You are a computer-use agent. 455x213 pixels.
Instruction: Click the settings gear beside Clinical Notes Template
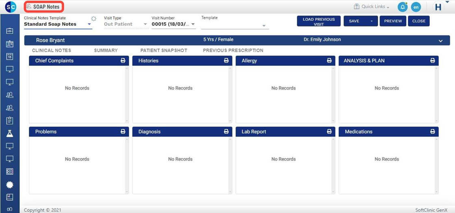94,19
